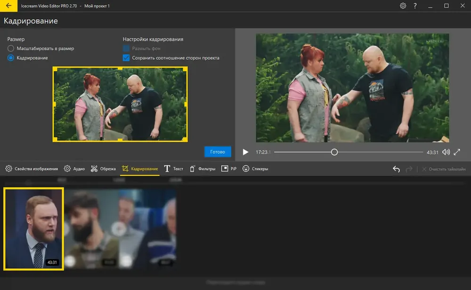This screenshot has height=290, width=471.
Task: Open the PiP tool
Action: 229,169
